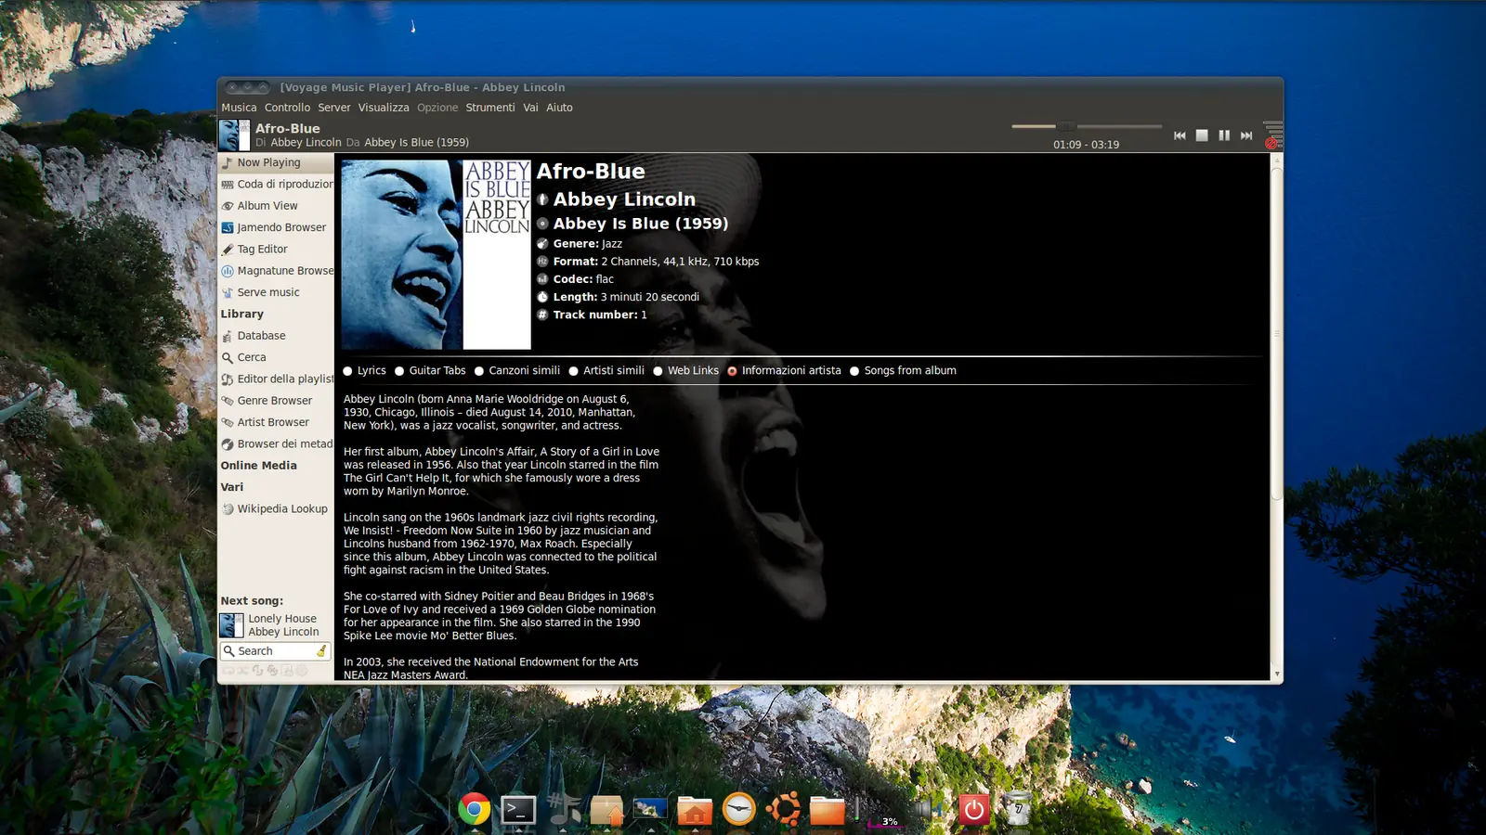
Task: Open Coda di riproduzione play queue
Action: [276, 184]
